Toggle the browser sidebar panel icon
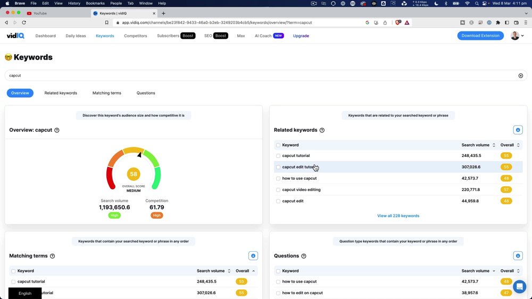532x299 pixels. [507, 23]
